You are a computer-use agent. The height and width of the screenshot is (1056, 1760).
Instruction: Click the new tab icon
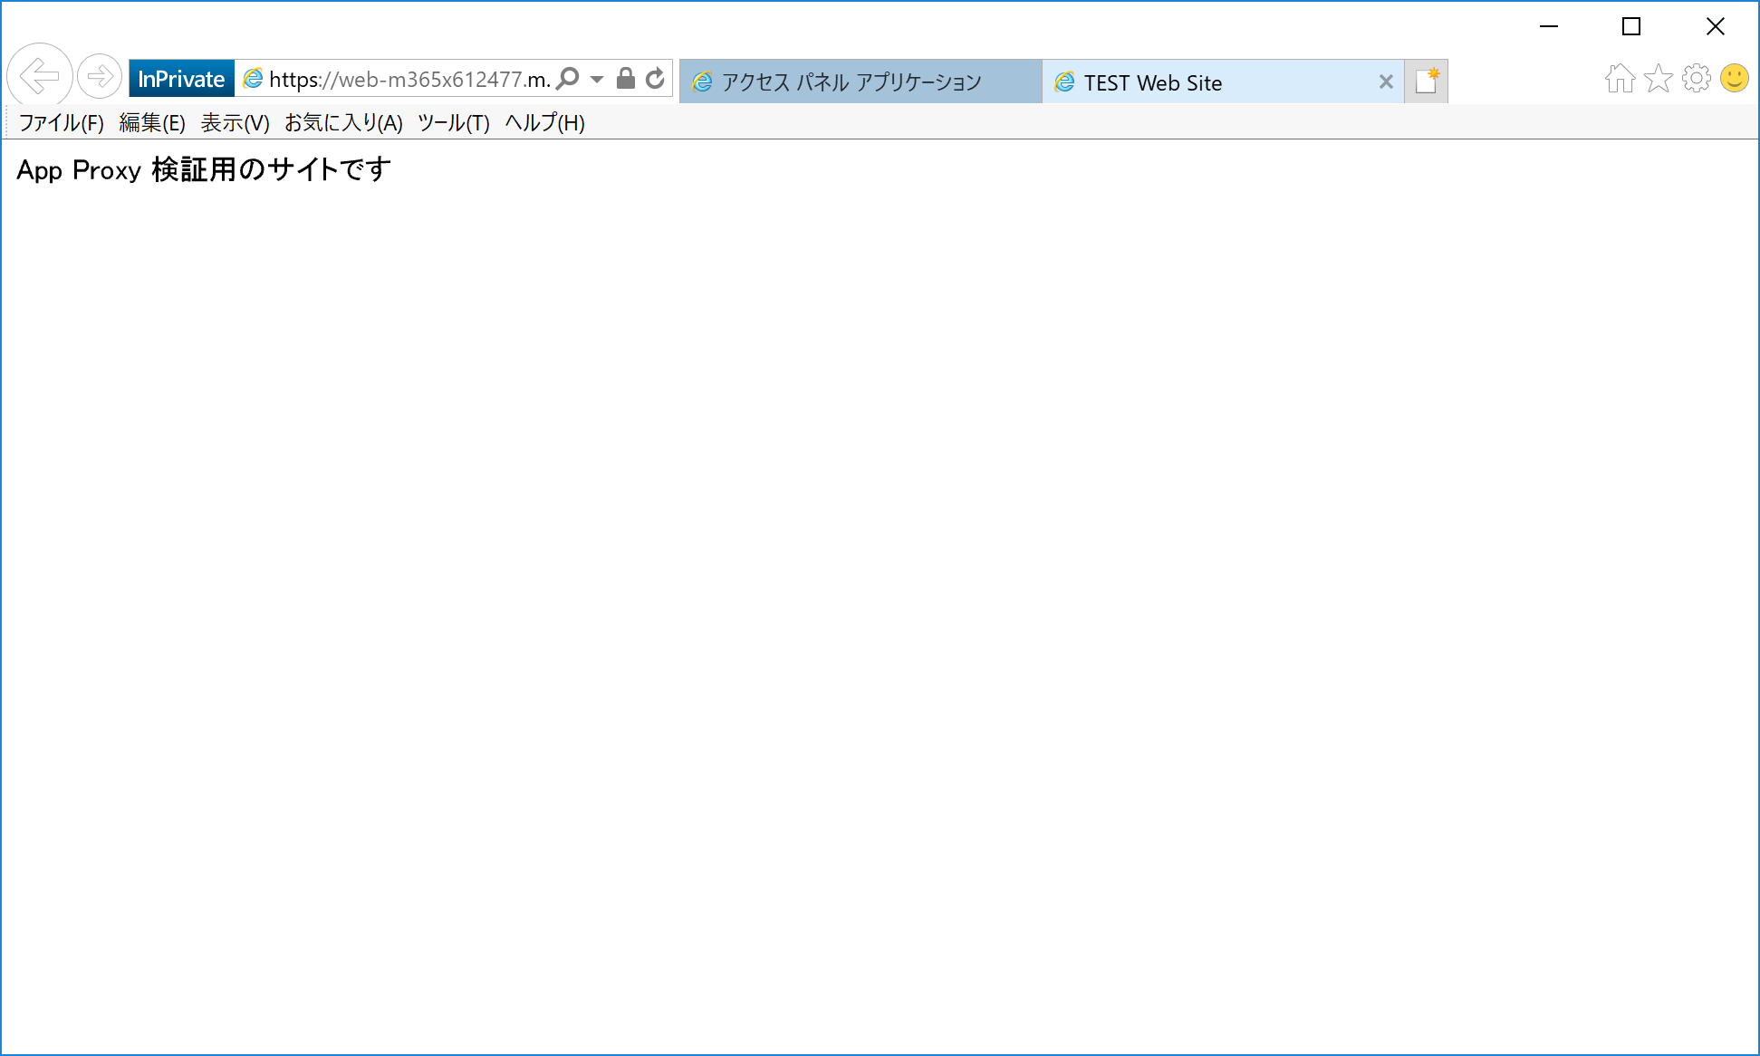[1427, 82]
